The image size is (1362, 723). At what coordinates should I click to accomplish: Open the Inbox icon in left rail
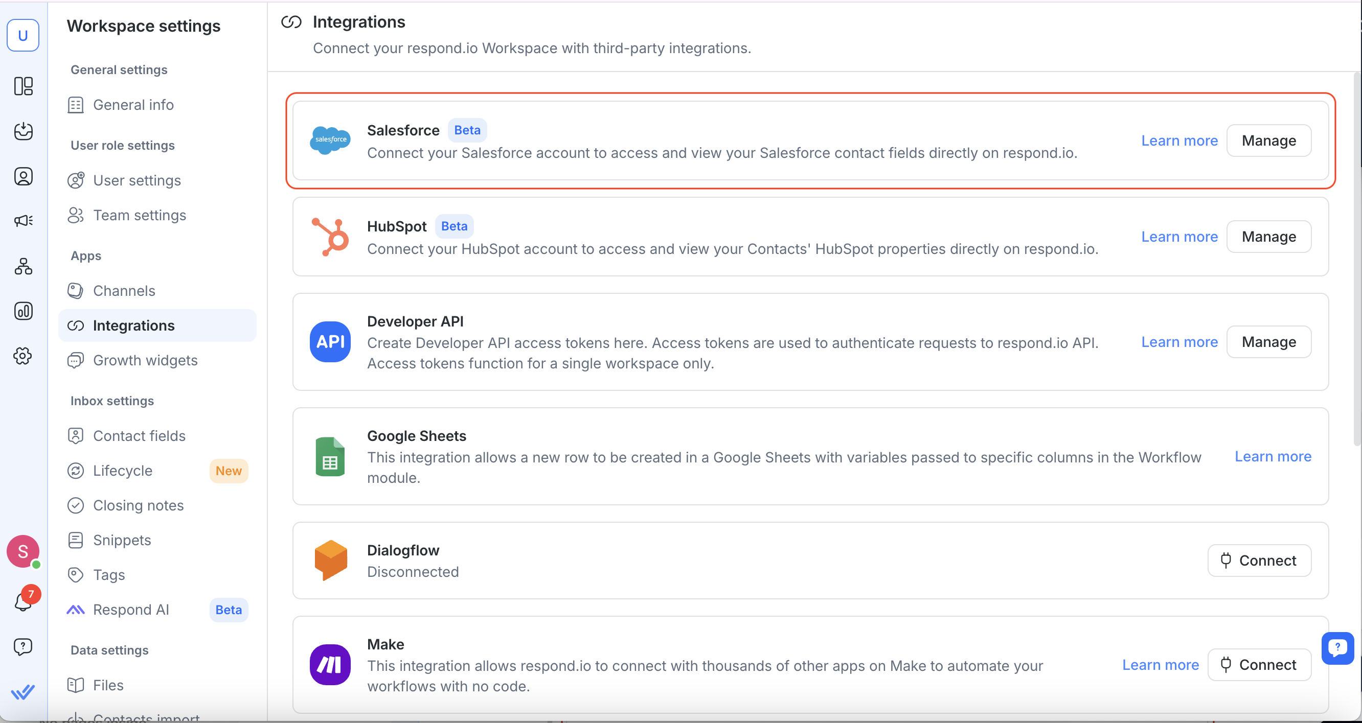pyautogui.click(x=24, y=131)
